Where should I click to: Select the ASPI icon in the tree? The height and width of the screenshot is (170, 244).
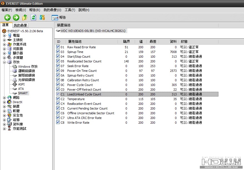point(15,84)
